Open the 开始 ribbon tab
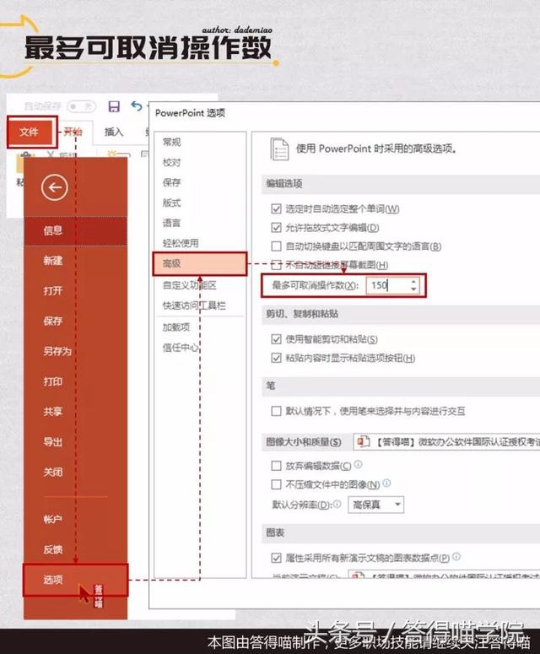The width and height of the screenshot is (540, 654). 73,132
